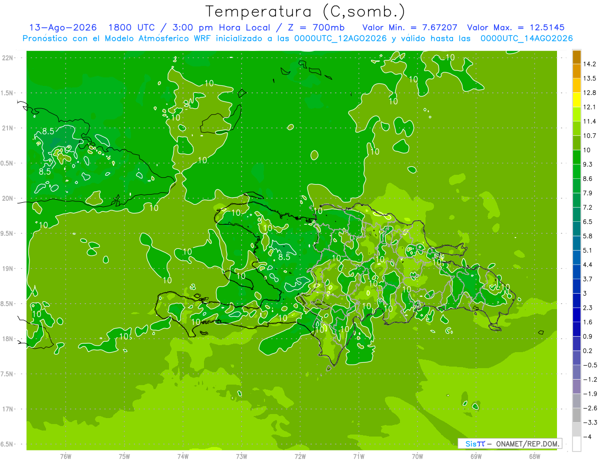Select the Valor Min. = 7.67207 readout
Image resolution: width=600 pixels, height=463 pixels.
click(409, 27)
